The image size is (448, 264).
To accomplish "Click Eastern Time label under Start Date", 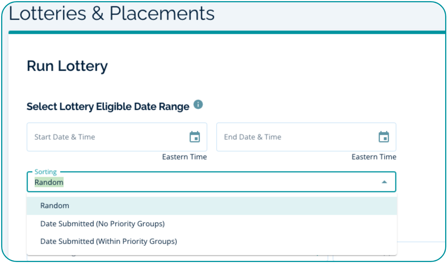I will click(x=185, y=157).
